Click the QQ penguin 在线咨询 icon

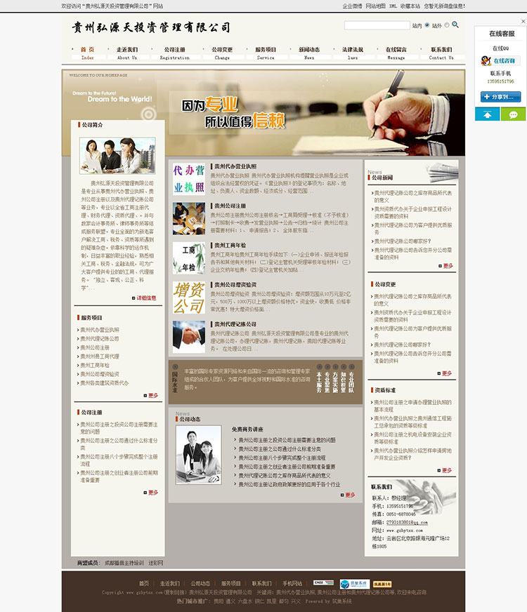point(501,61)
